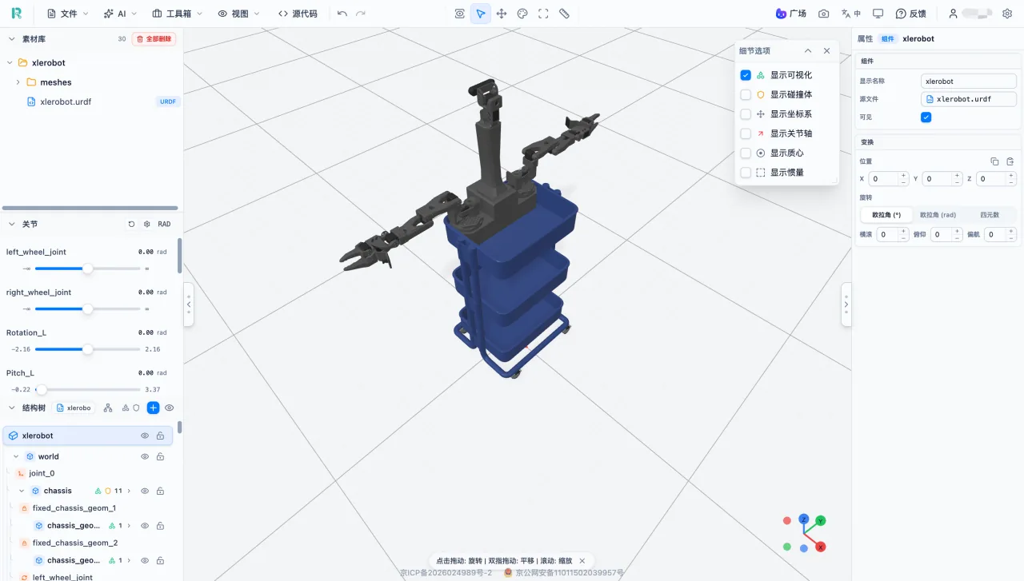
Task: Collapse the chassis tree node
Action: pyautogui.click(x=22, y=491)
